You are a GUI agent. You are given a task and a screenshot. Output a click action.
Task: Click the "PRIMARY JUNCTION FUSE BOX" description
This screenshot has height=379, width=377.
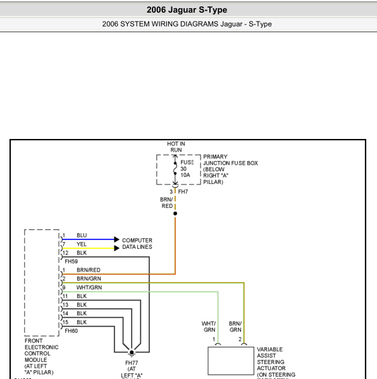coord(230,169)
